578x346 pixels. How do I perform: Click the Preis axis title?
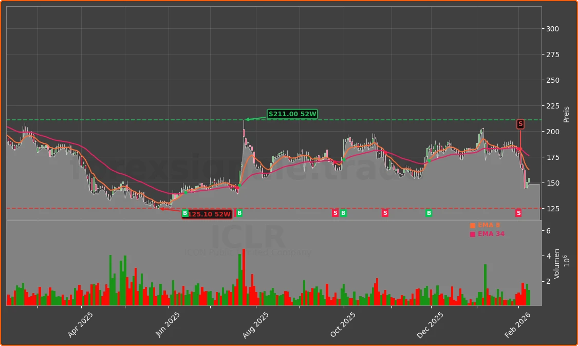click(567, 114)
